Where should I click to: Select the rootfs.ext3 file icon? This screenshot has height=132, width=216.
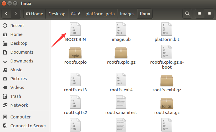(75, 79)
